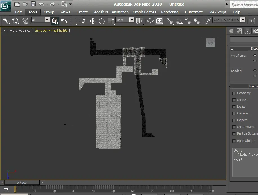Screen dimensions: 258x195
Task: Open the time configuration key mode icon
Action: 6,189
